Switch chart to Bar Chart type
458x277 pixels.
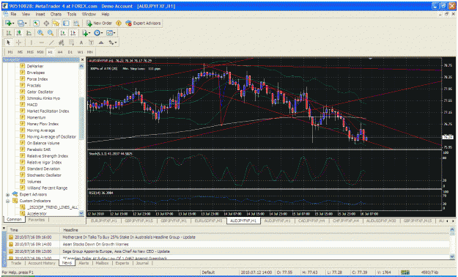tap(9, 33)
